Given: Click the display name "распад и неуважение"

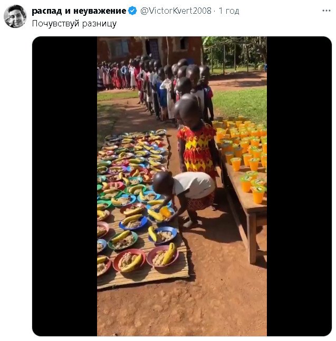Looking at the screenshot, I should 79,11.
